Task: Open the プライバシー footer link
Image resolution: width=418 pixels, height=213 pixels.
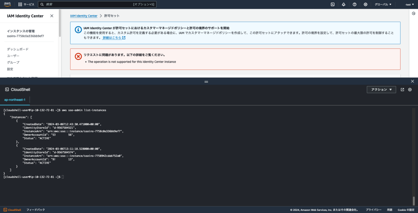Action: (373, 210)
